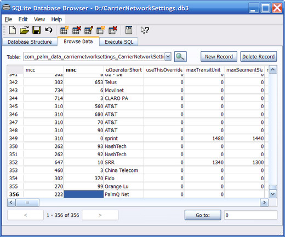Image resolution: width=285 pixels, height=237 pixels.
Task: Click the AT&T cell in row 346
Action: click(x=124, y=114)
